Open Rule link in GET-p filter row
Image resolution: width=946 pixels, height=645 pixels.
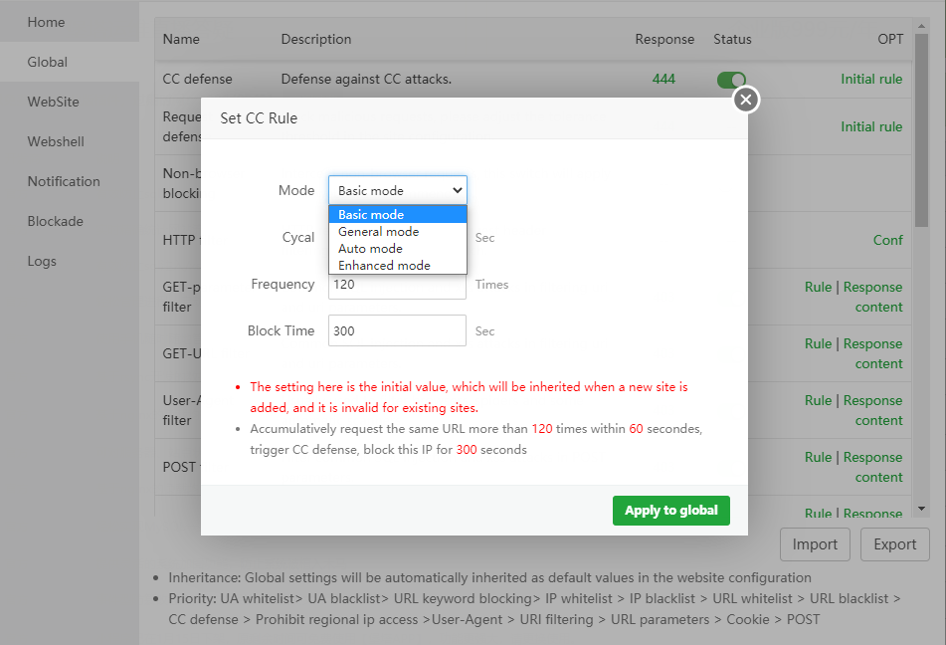[818, 288]
